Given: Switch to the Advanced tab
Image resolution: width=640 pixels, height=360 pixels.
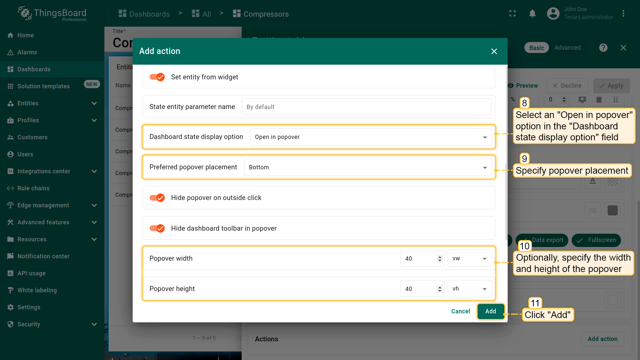Looking at the screenshot, I should tap(567, 48).
